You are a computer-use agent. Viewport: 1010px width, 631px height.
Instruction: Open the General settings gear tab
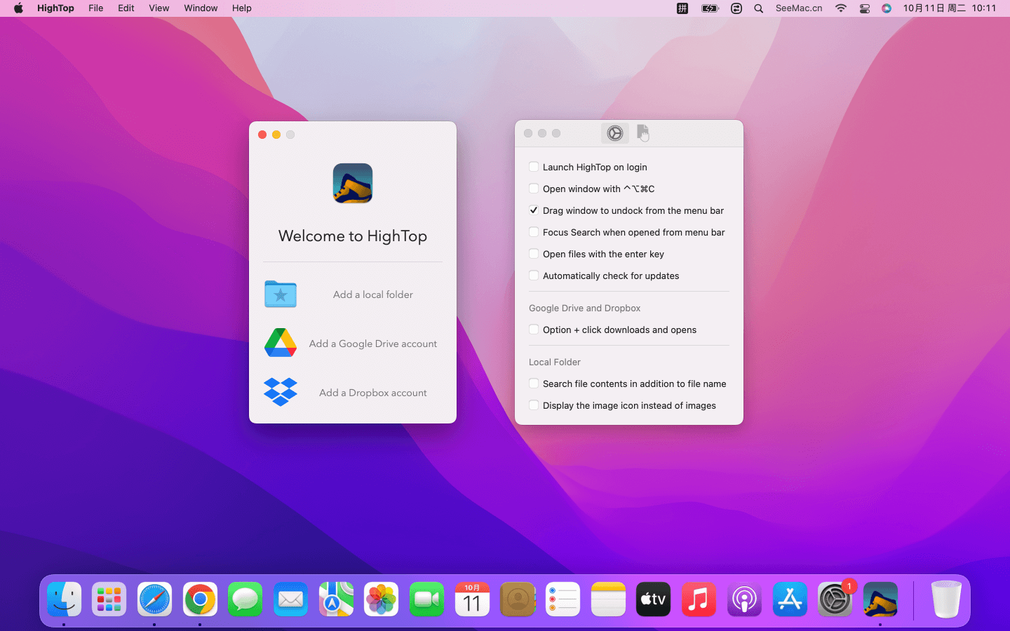click(x=614, y=133)
